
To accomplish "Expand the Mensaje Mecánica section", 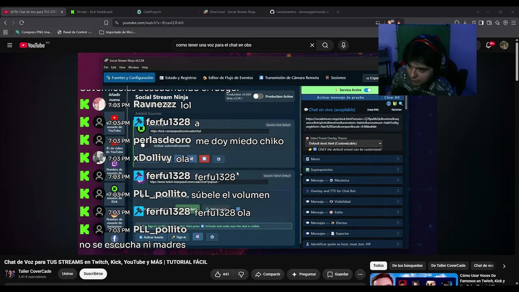I will click(x=353, y=180).
